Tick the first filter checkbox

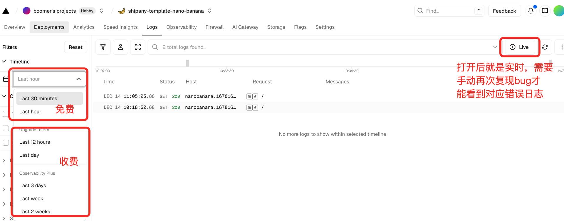pos(6,114)
